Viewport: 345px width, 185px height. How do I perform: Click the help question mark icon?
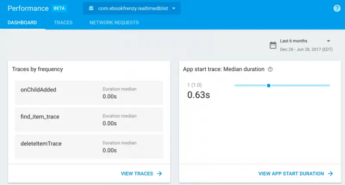[x=337, y=9]
